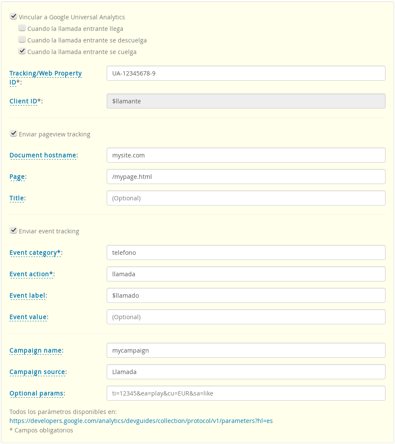Check 'Cuando la llamada entrante se descuelga'
The width and height of the screenshot is (395, 444).
coord(22,40)
